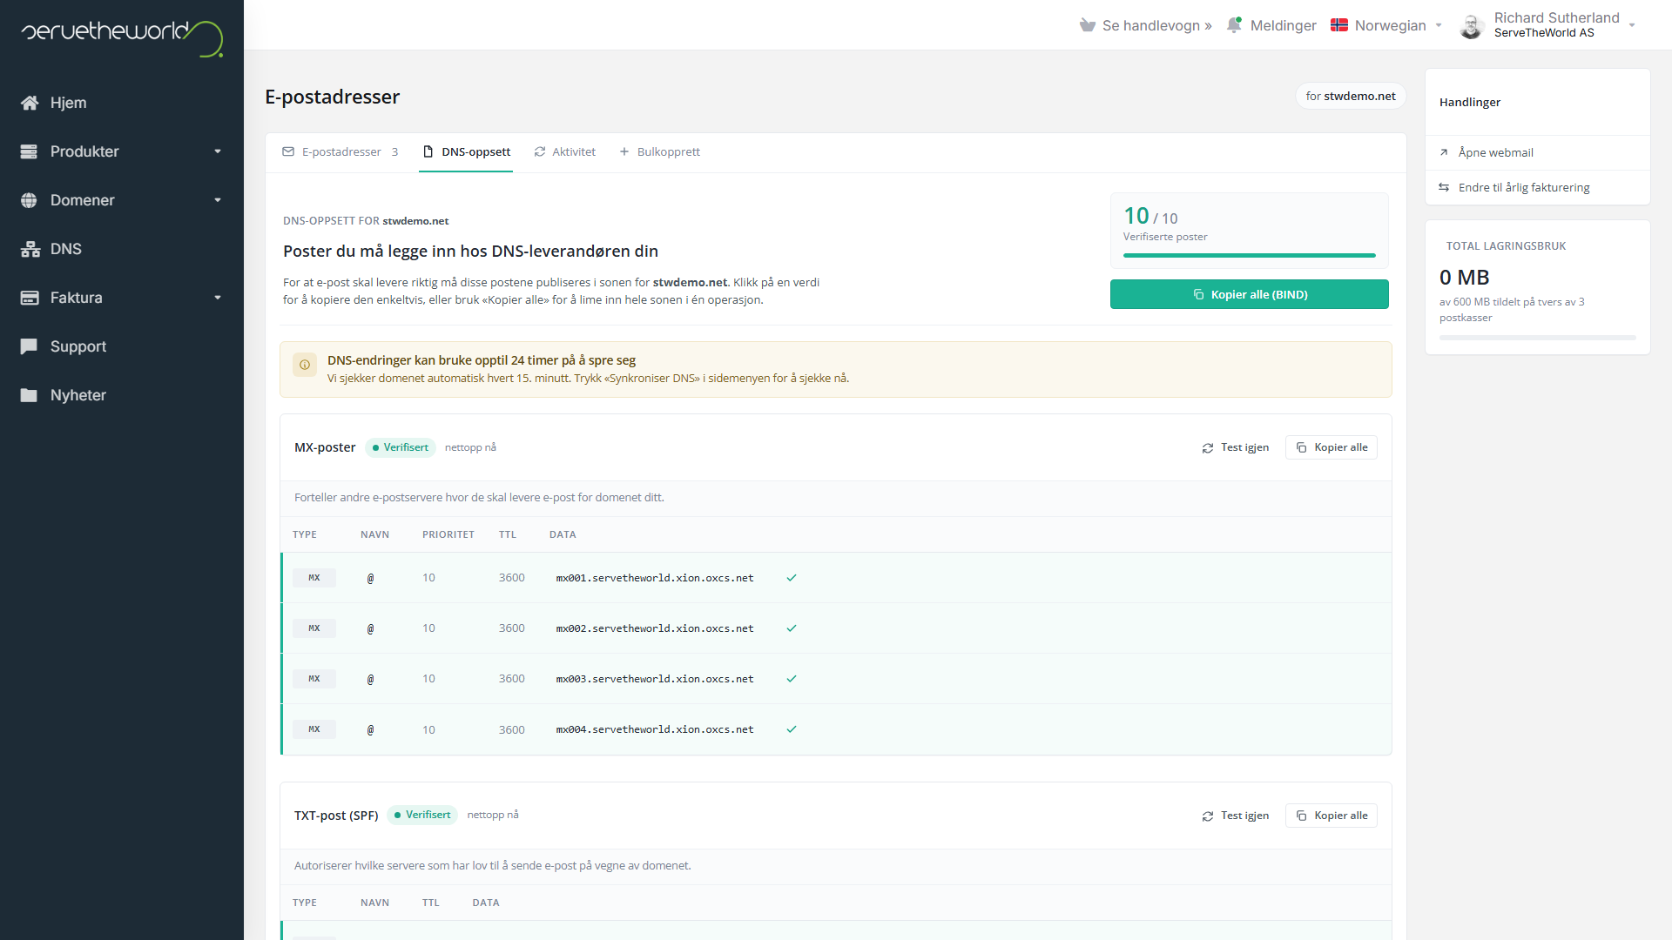Click the ServeTheWorld logo
This screenshot has height=940, width=1672.
(122, 37)
